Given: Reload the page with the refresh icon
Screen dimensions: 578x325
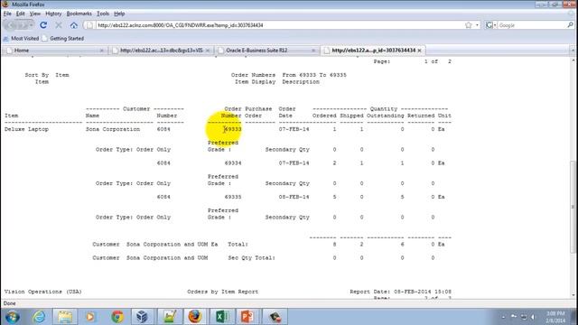Looking at the screenshot, I should (x=43, y=25).
